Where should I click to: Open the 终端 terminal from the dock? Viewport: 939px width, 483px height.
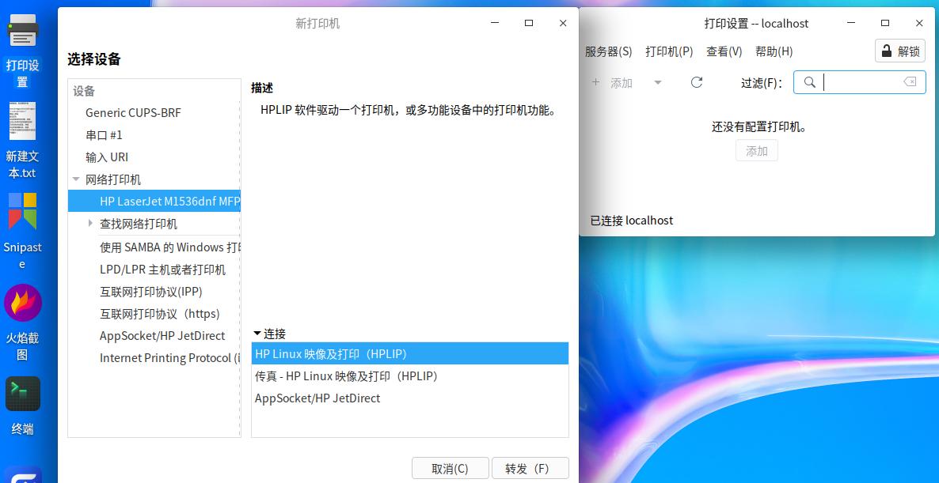pyautogui.click(x=23, y=393)
